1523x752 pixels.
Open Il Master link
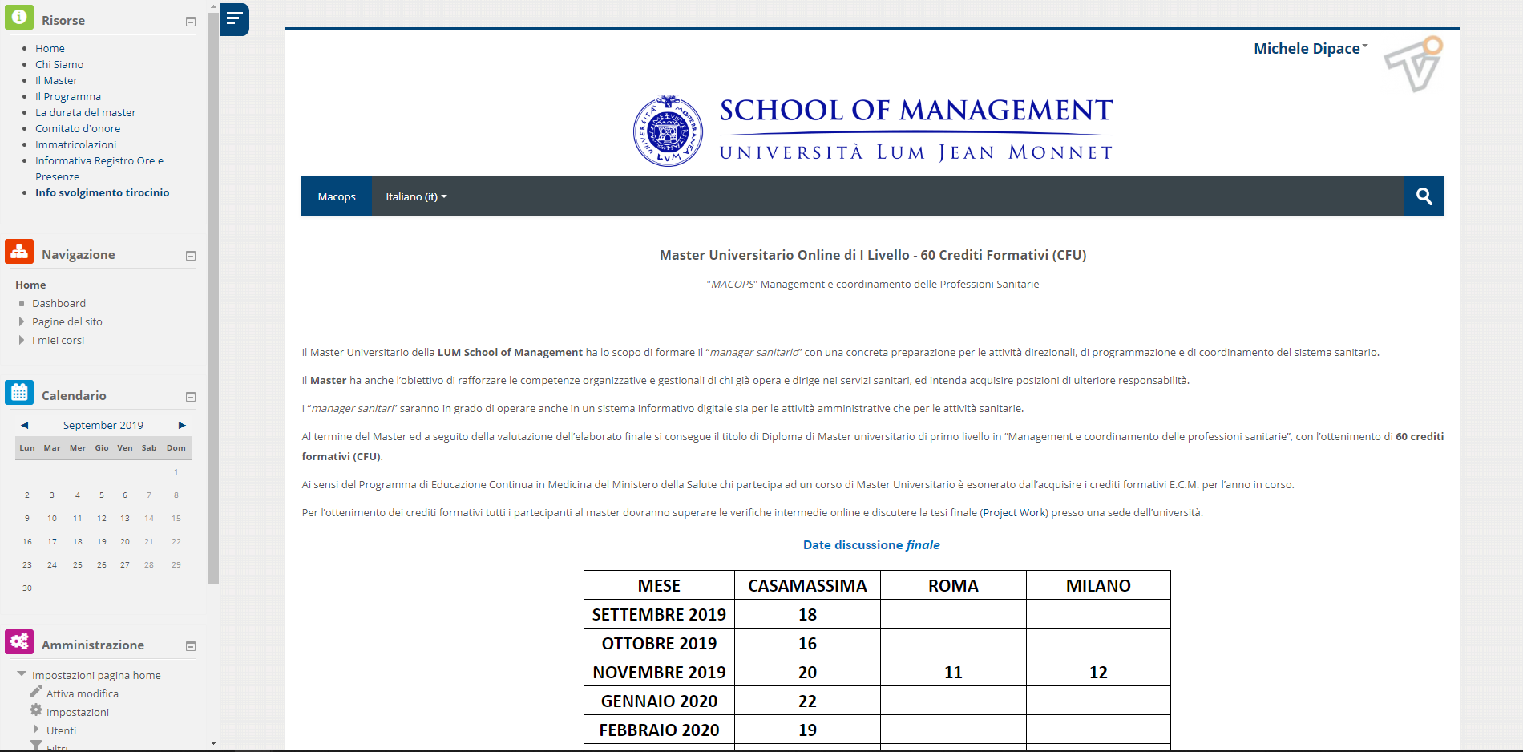[x=56, y=80]
